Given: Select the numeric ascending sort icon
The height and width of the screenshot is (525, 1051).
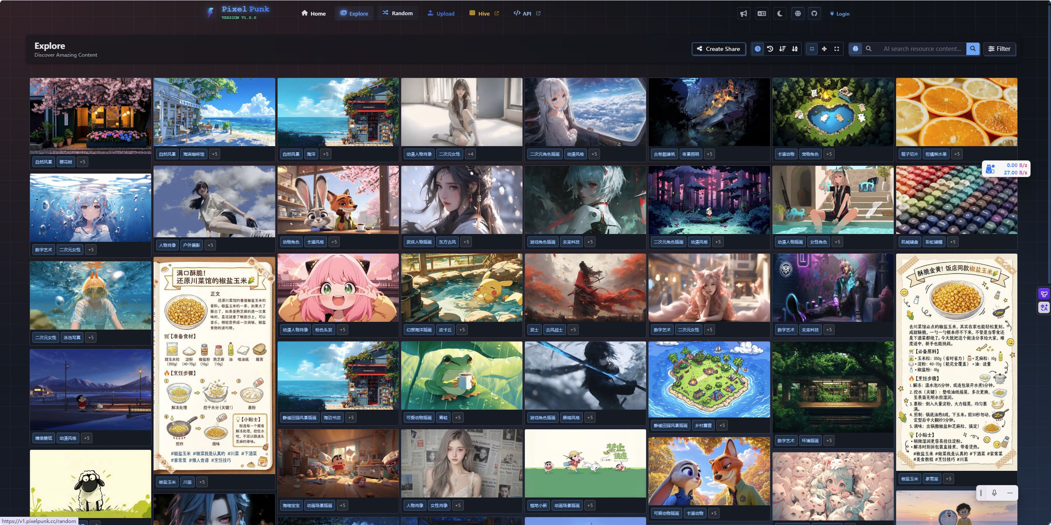Looking at the screenshot, I should (795, 49).
